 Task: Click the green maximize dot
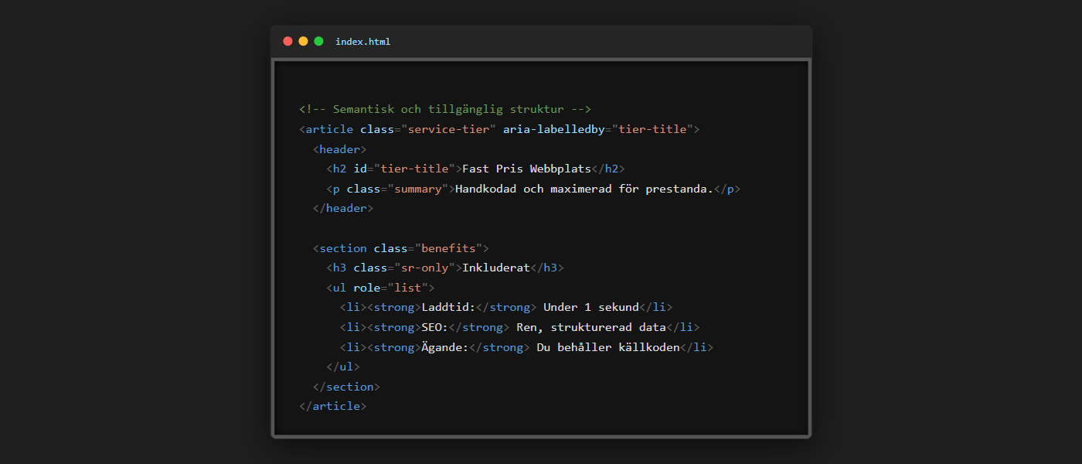(318, 41)
